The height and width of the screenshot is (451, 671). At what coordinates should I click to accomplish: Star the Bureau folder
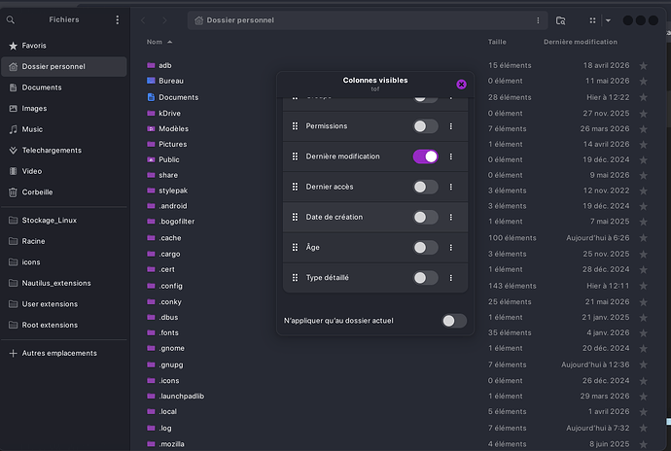pos(643,82)
